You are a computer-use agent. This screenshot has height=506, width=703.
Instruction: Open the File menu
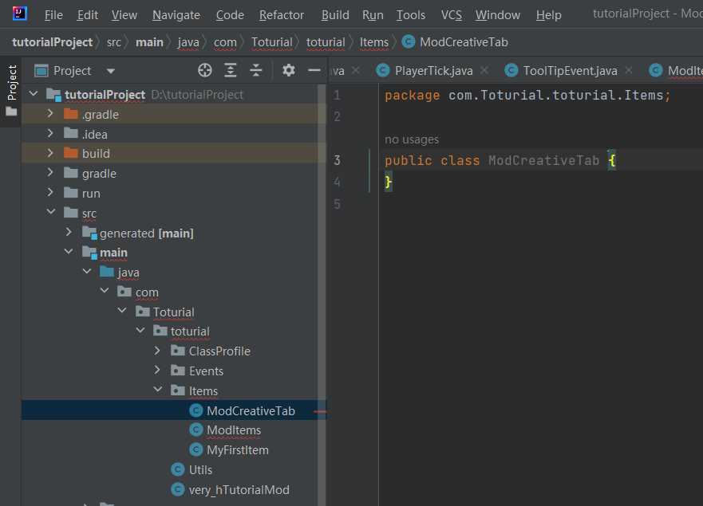coord(53,15)
